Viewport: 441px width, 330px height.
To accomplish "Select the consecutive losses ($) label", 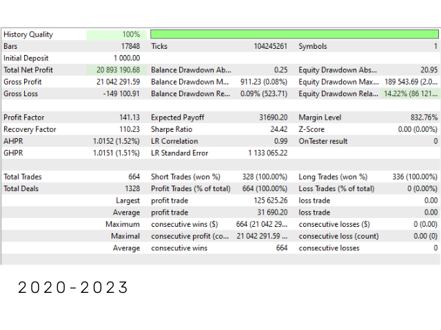I will 334,224.
